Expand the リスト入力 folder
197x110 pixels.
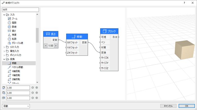(x=4, y=47)
